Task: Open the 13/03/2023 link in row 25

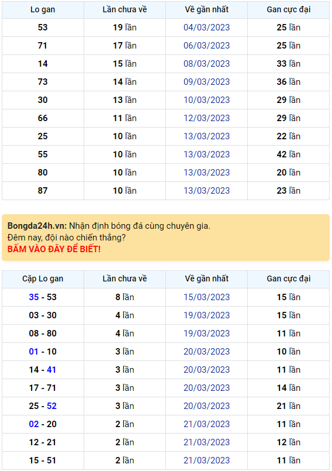Action: tap(206, 136)
